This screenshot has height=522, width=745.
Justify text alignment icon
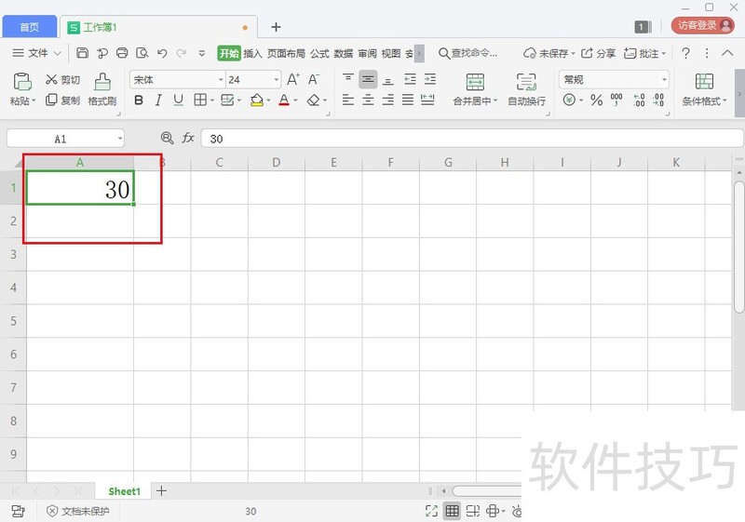pos(408,100)
